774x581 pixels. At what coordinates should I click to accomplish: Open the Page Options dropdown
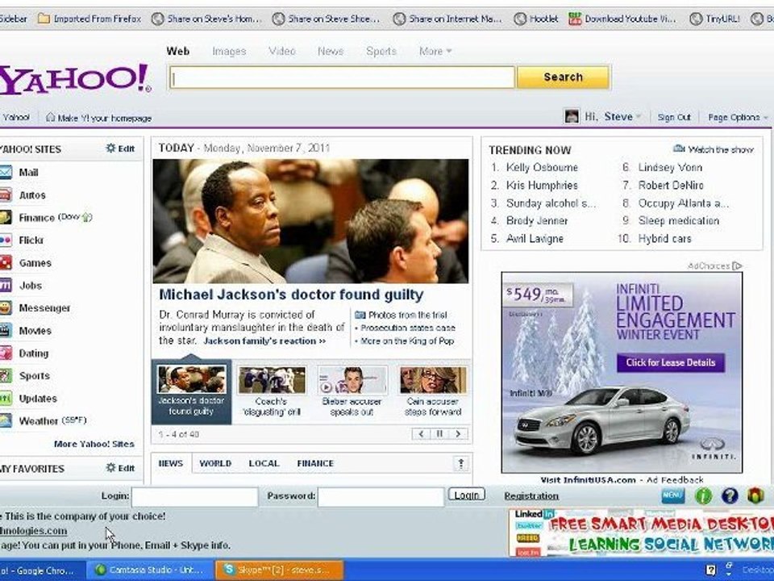click(739, 117)
